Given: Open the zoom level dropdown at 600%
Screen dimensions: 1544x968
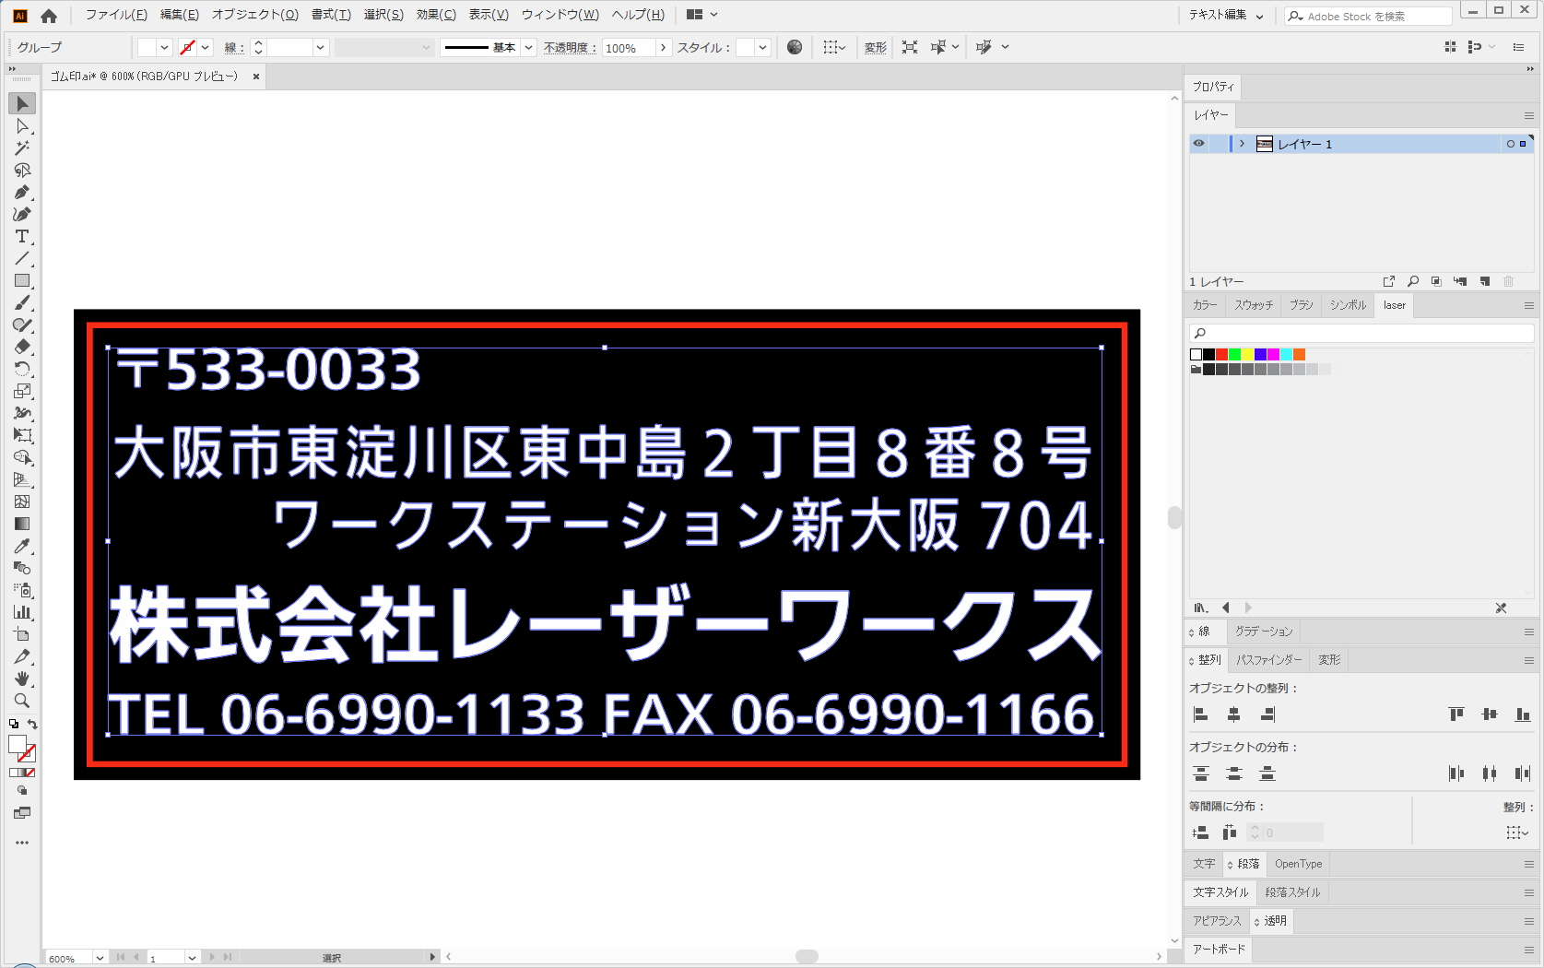Looking at the screenshot, I should (100, 958).
